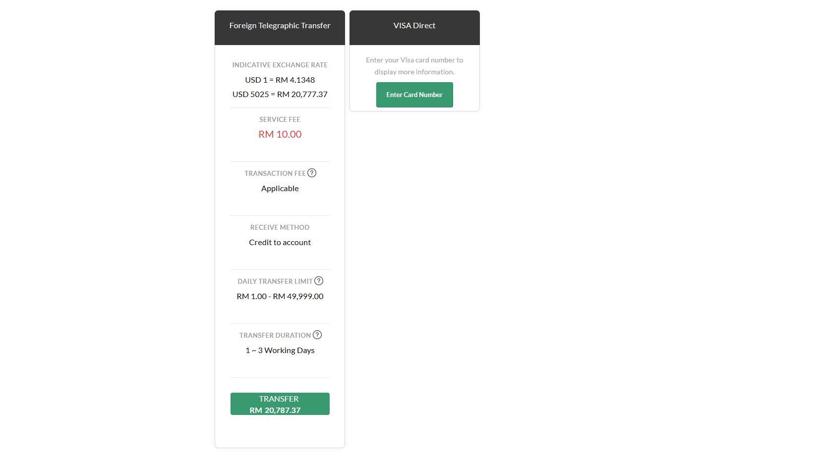Click the 1 ~ 3 Working Days text
The height and width of the screenshot is (462, 815).
coord(280,350)
